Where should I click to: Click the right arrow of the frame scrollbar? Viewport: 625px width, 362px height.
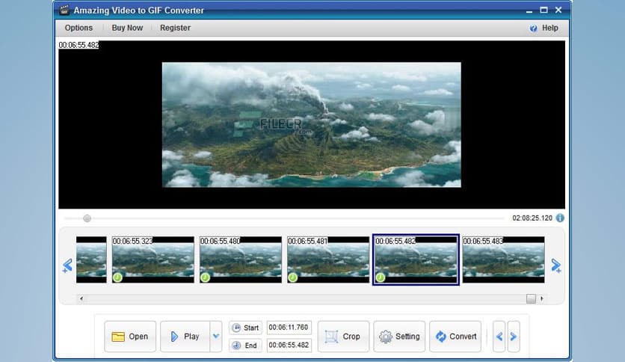(542, 298)
